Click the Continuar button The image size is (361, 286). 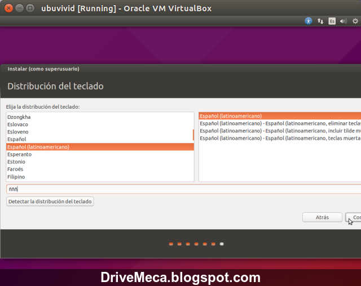[x=354, y=217]
